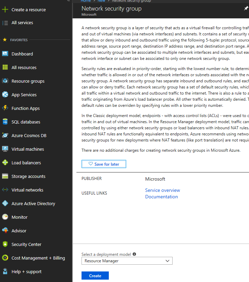The image size is (249, 282).
Task: Click the USEFUL LINKS label
Action: 94,193
